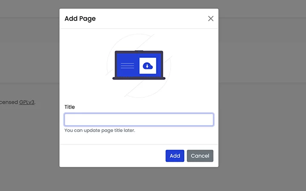Image resolution: width=306 pixels, height=191 pixels.
Task: Focus the Title text input field
Action: (x=139, y=120)
